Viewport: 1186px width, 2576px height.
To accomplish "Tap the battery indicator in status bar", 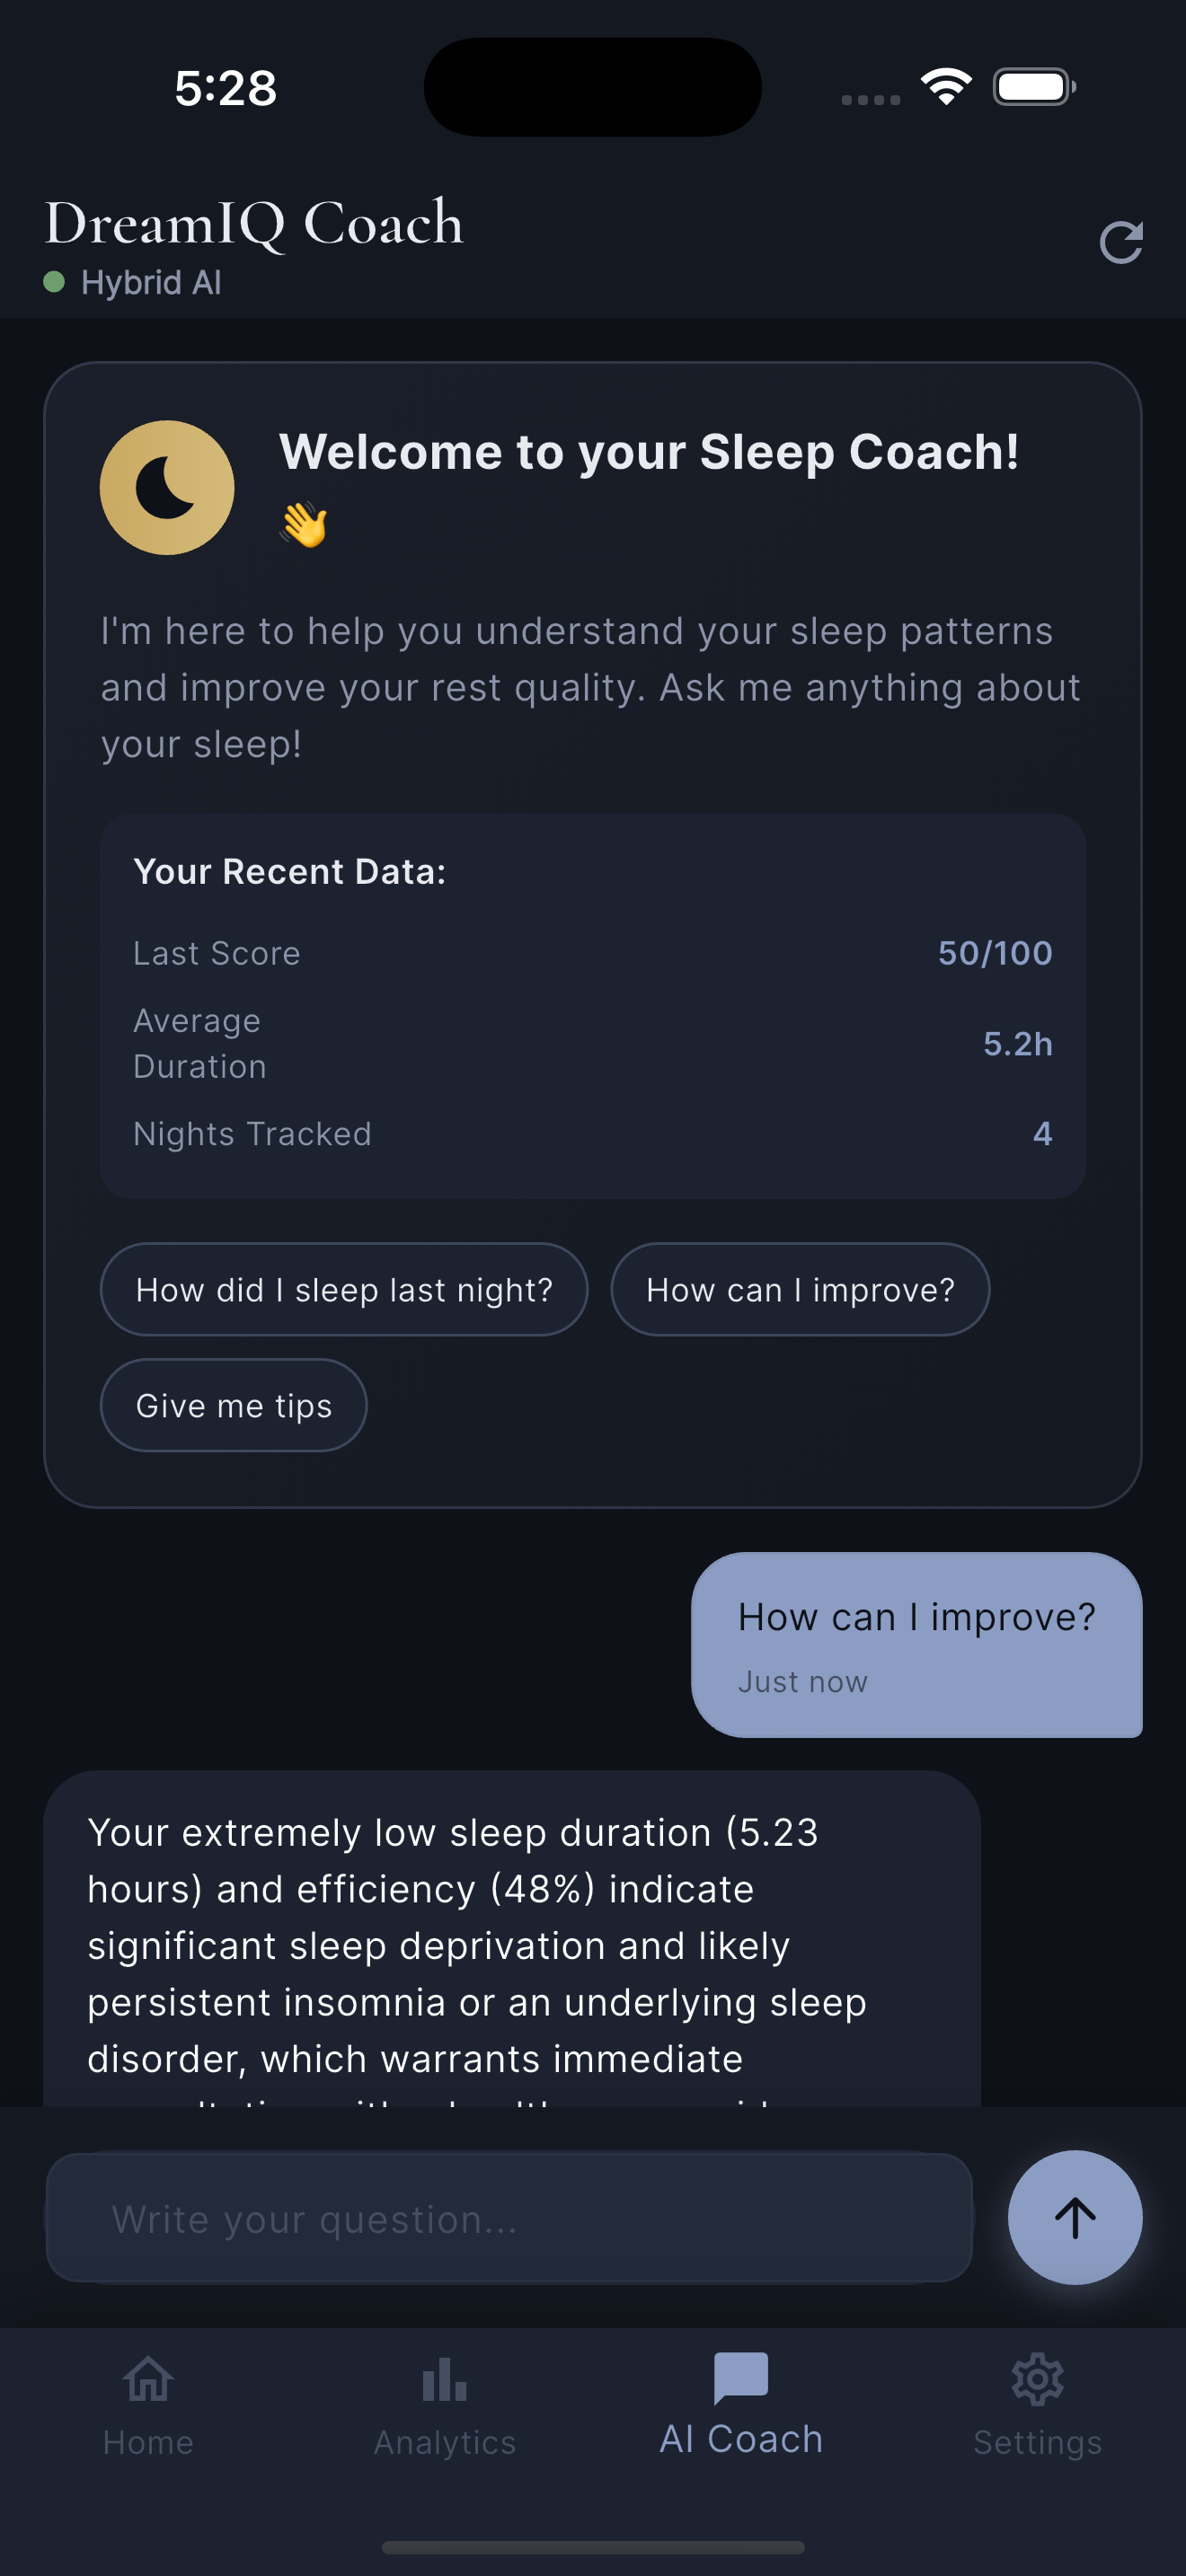I will [1033, 86].
